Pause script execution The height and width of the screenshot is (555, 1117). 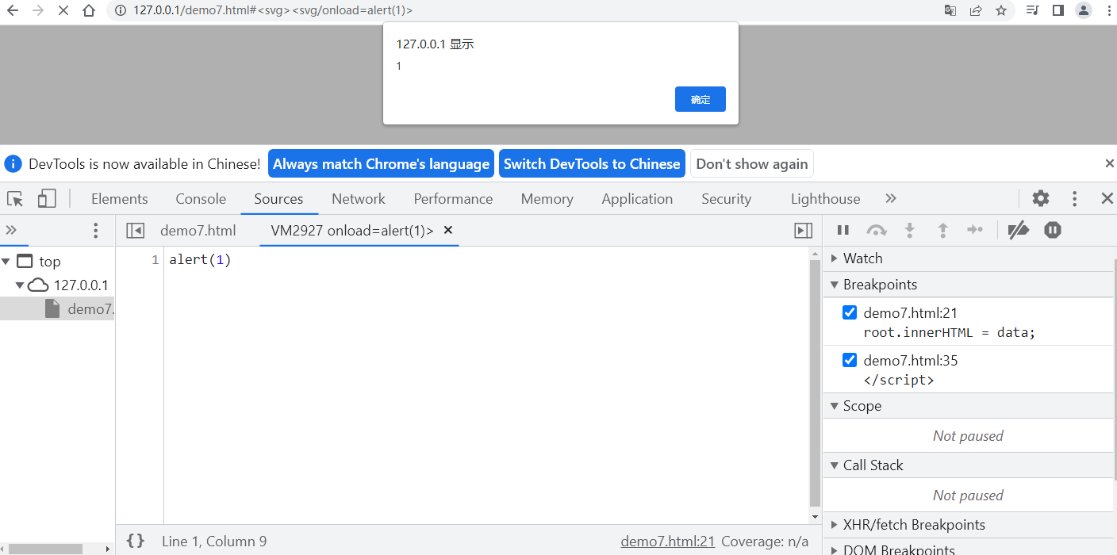843,230
